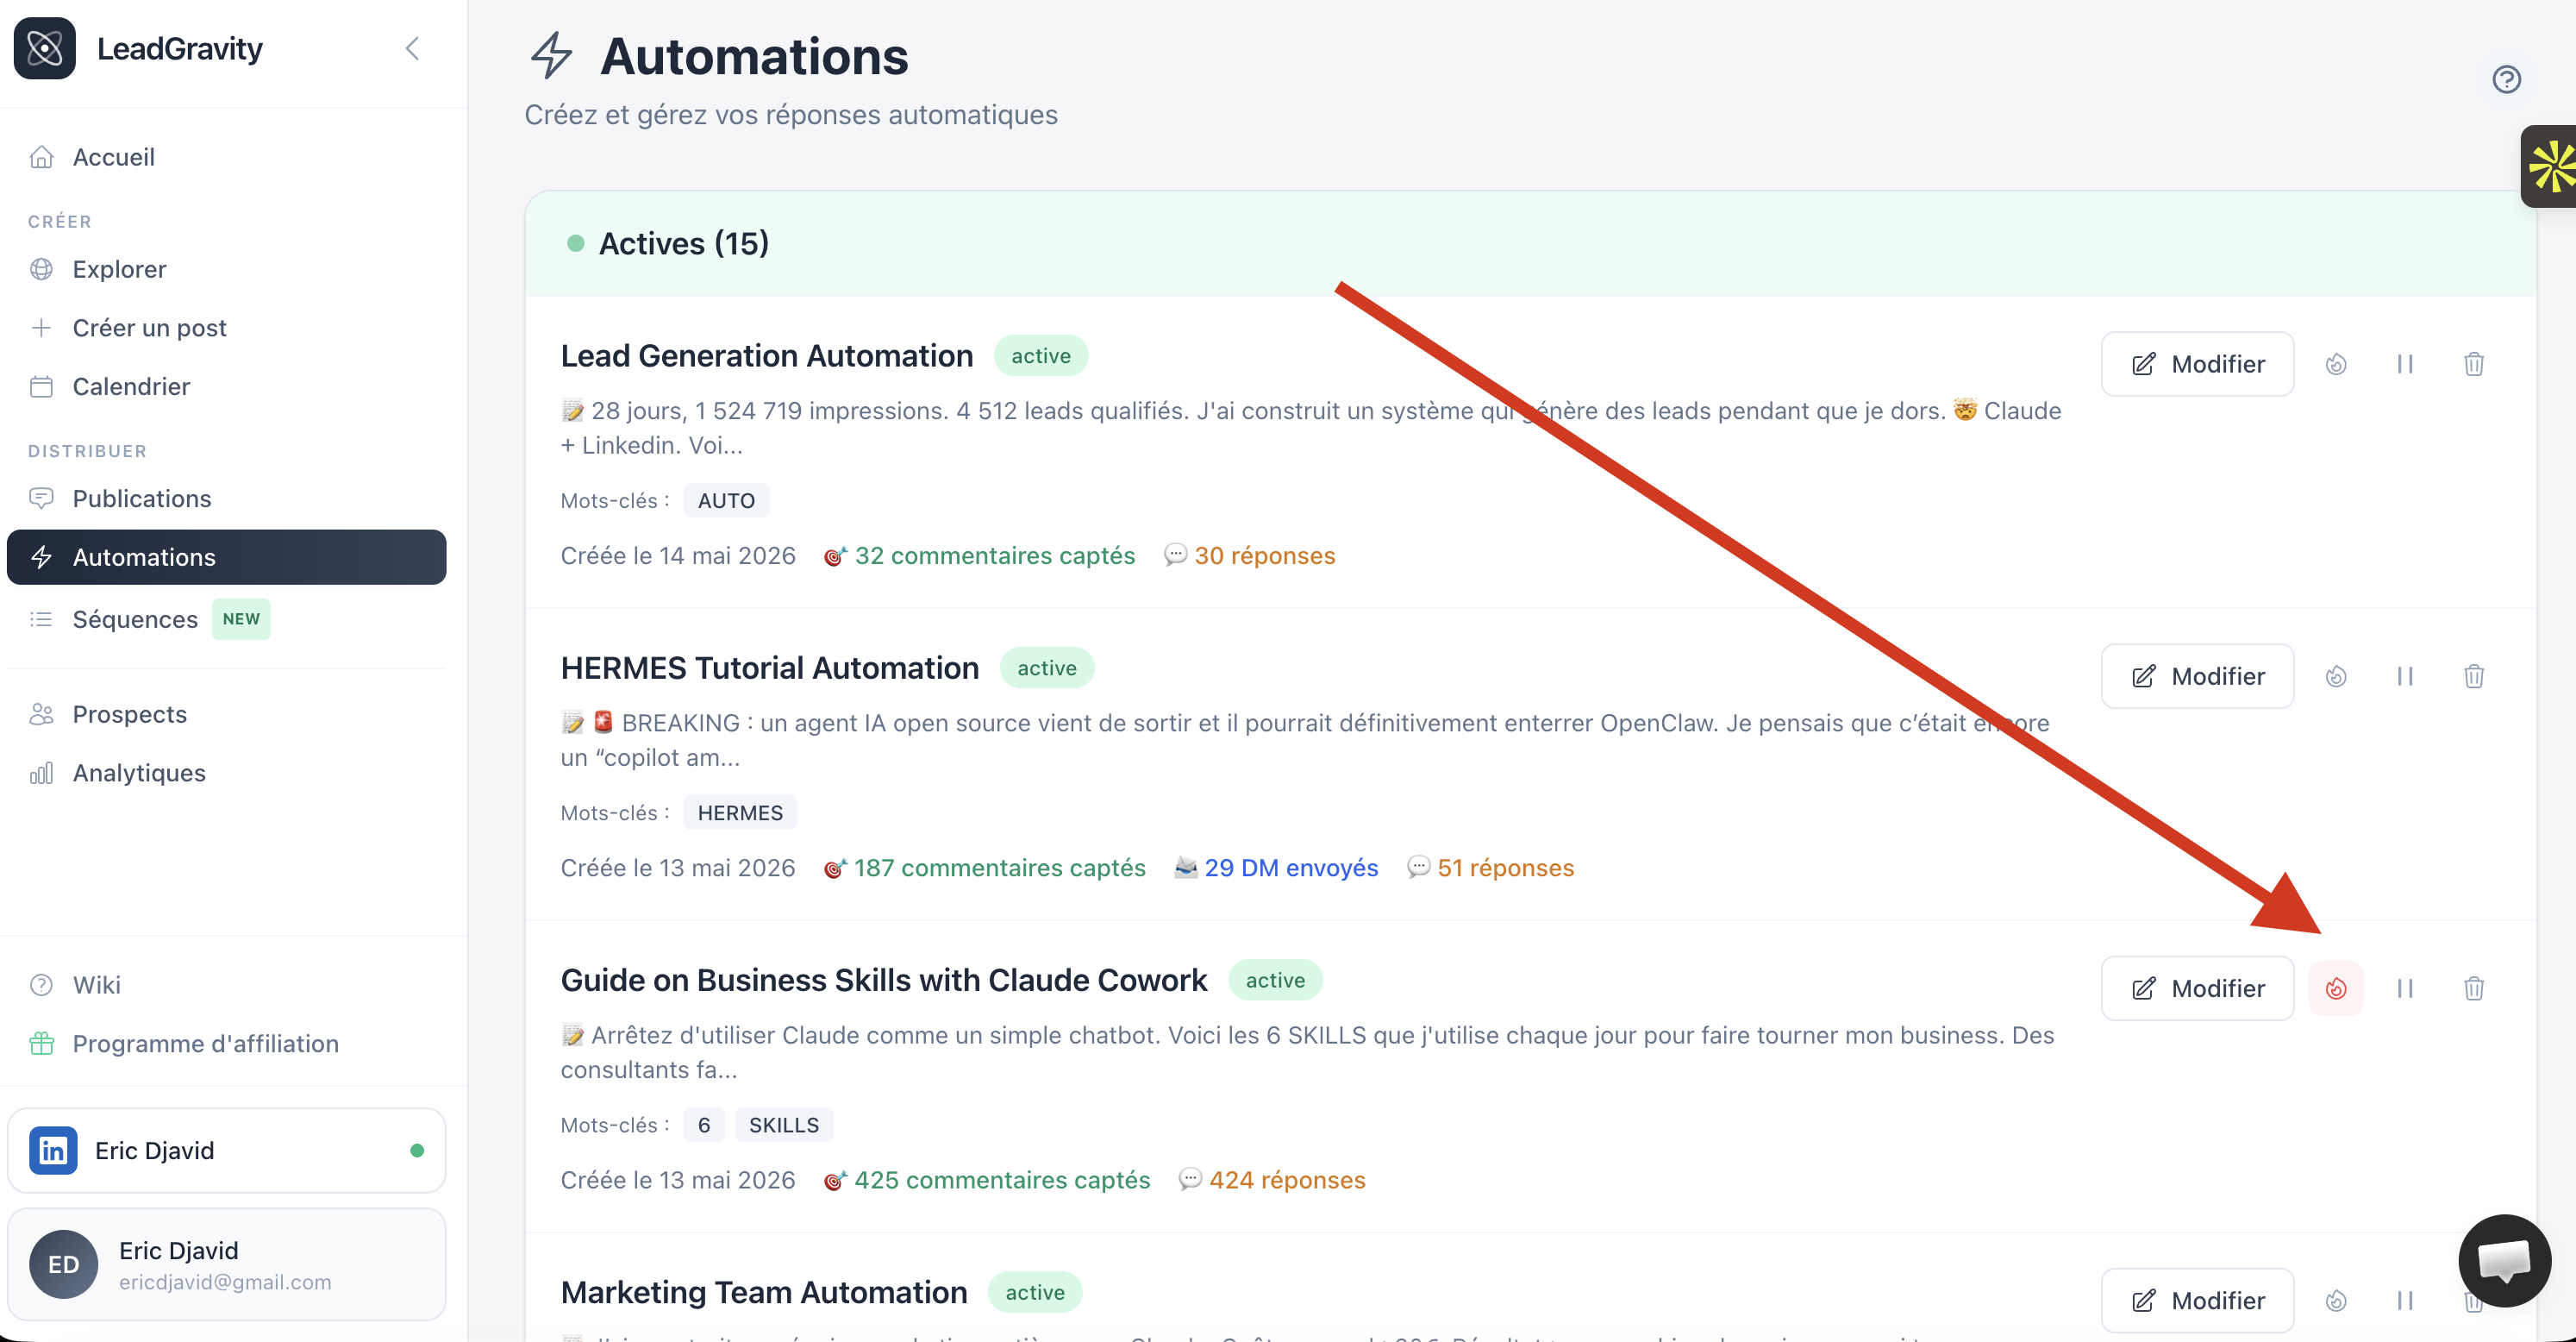Click the AUTO keyword tag
Image resolution: width=2576 pixels, height=1342 pixels.
pos(726,500)
